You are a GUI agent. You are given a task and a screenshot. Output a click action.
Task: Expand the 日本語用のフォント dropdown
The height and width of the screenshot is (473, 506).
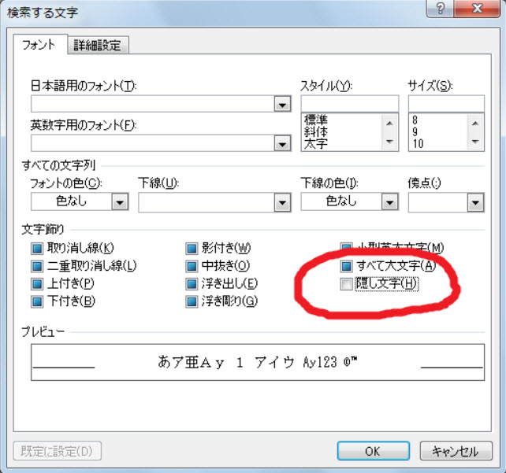click(x=281, y=104)
